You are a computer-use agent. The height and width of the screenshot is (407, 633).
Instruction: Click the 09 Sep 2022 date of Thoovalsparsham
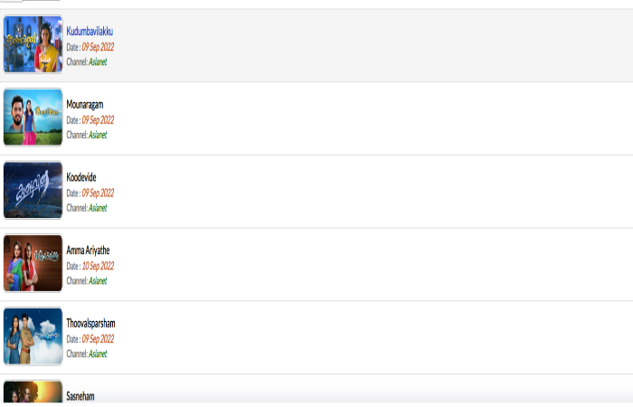point(98,339)
